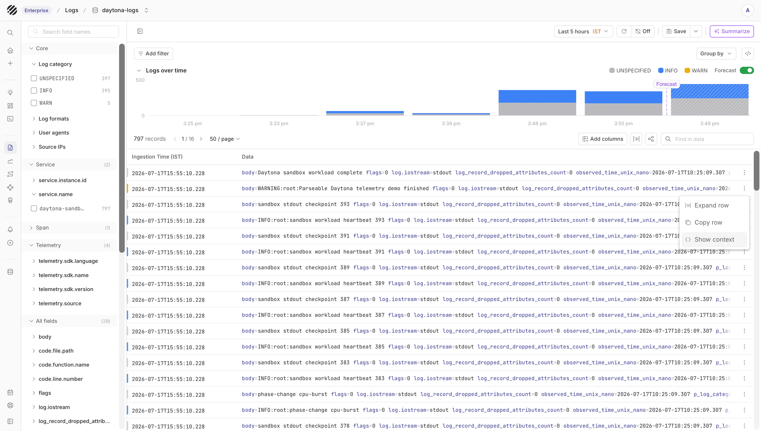Open the database storage icon in sidebar
Viewport: 761px width, 431px height.
coord(10,272)
